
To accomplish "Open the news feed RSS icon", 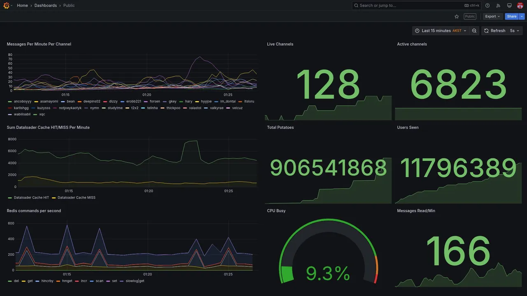I will pyautogui.click(x=498, y=5).
